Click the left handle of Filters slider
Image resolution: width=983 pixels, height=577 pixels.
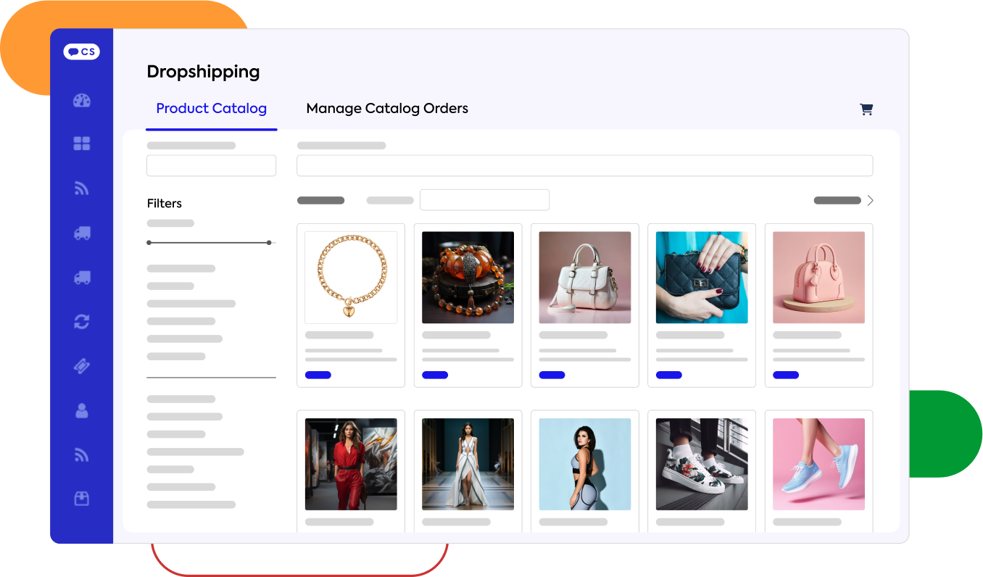pyautogui.click(x=149, y=242)
